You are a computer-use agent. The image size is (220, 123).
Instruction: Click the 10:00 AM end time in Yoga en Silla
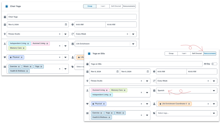pos(202,72)
